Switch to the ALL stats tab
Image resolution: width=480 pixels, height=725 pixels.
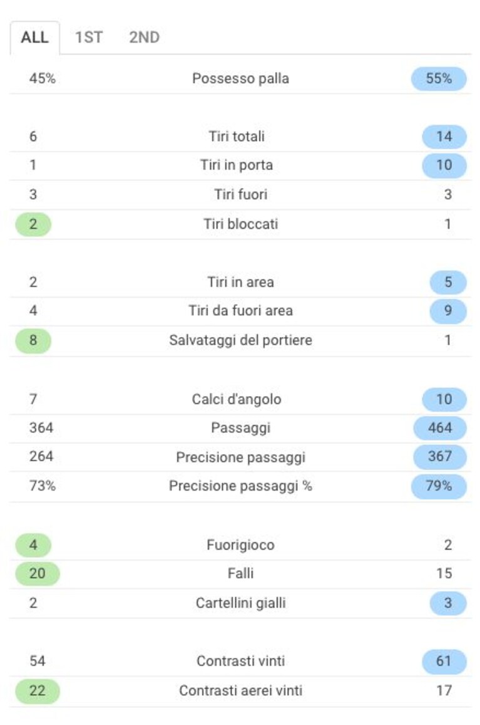coord(34,38)
